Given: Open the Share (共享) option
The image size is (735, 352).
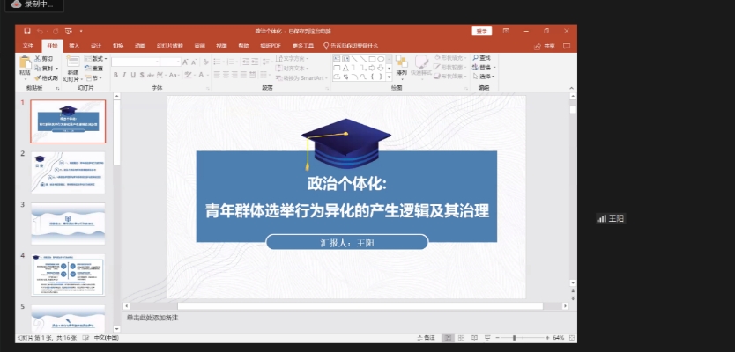Looking at the screenshot, I should (545, 45).
